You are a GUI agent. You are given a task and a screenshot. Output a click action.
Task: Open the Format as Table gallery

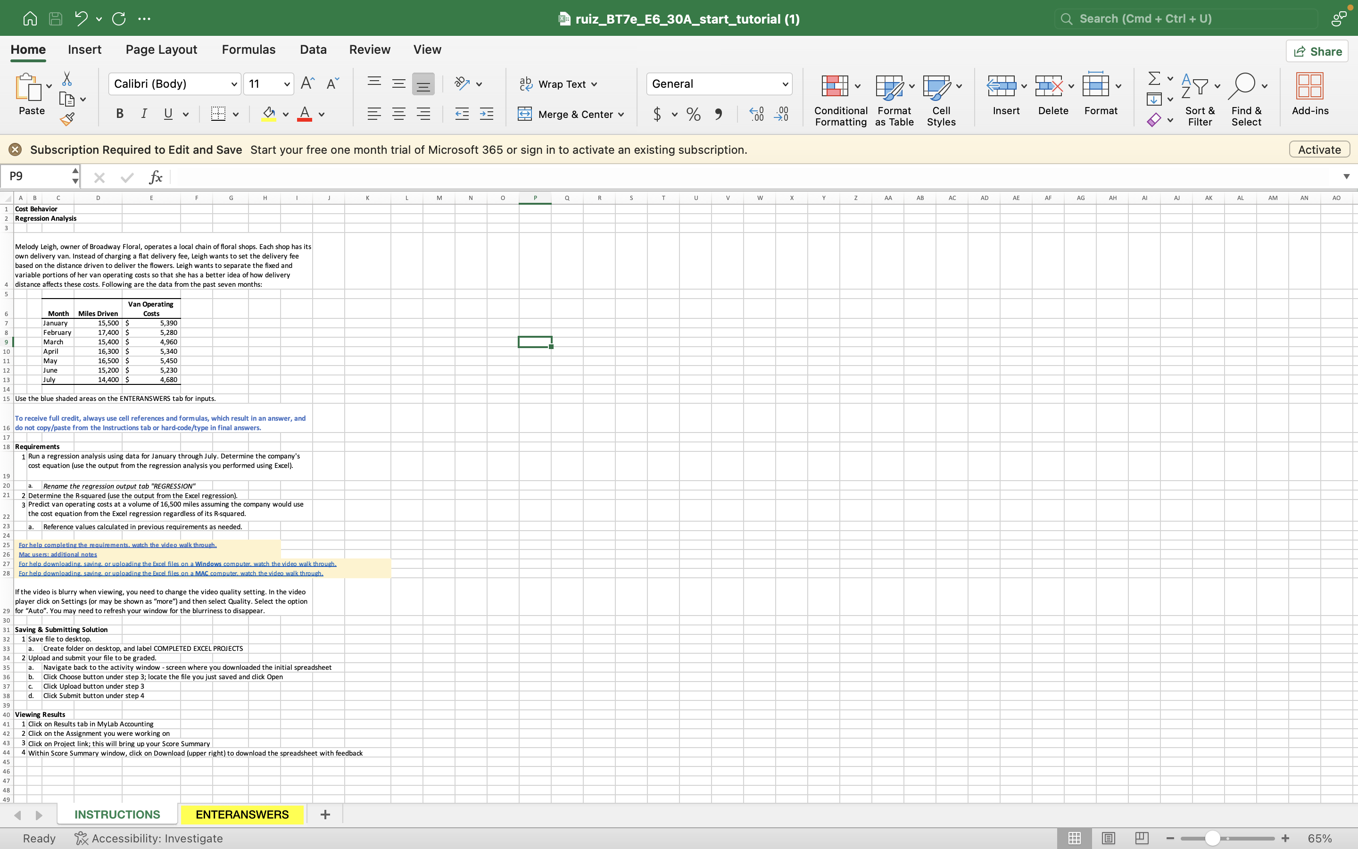[x=894, y=100]
